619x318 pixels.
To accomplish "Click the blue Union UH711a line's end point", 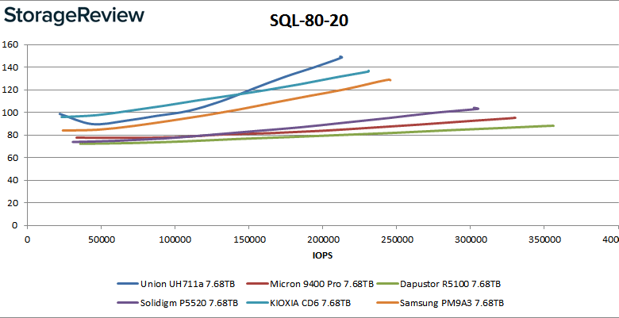I will tap(341, 57).
